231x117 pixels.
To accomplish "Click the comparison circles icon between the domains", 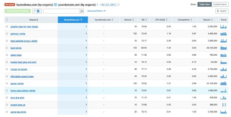I will (55, 5).
